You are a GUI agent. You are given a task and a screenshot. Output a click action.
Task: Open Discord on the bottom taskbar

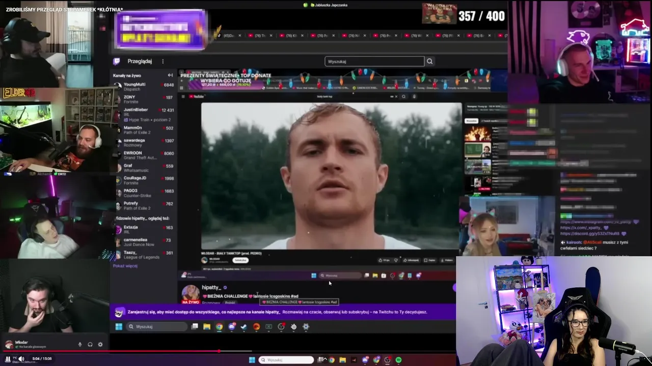[x=365, y=360]
